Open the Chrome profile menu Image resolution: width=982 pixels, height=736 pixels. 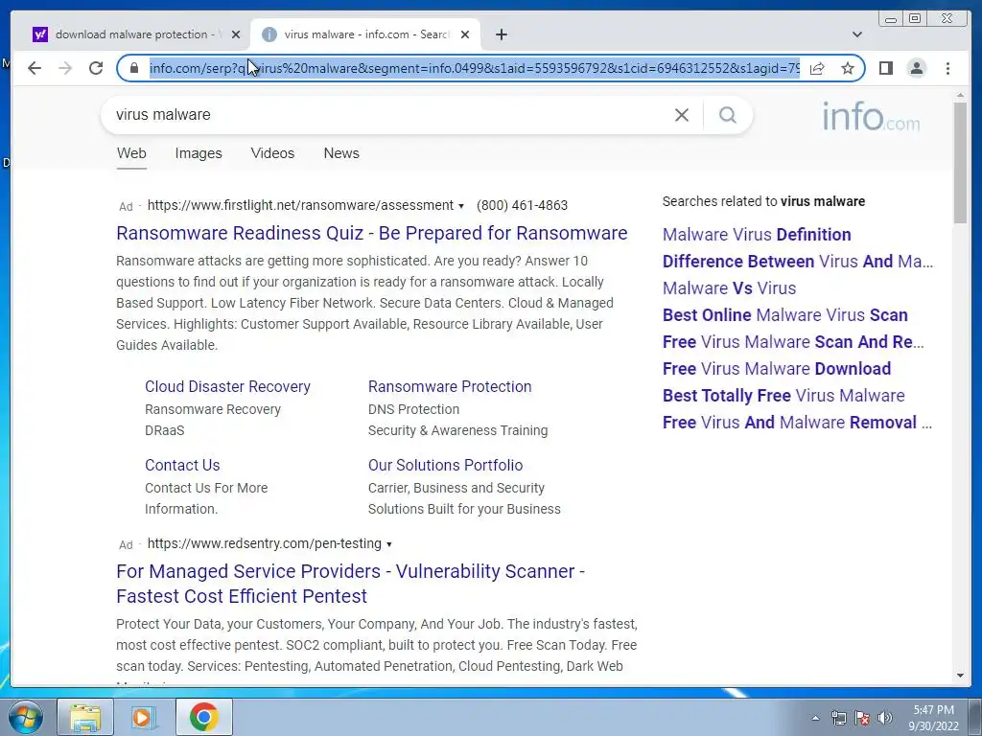point(917,68)
